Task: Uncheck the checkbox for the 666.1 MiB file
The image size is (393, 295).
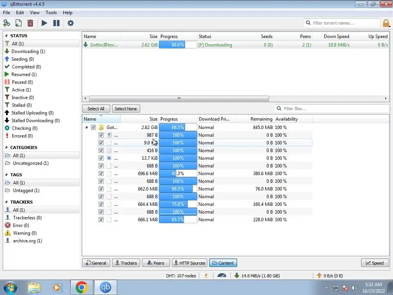Action: click(101, 220)
